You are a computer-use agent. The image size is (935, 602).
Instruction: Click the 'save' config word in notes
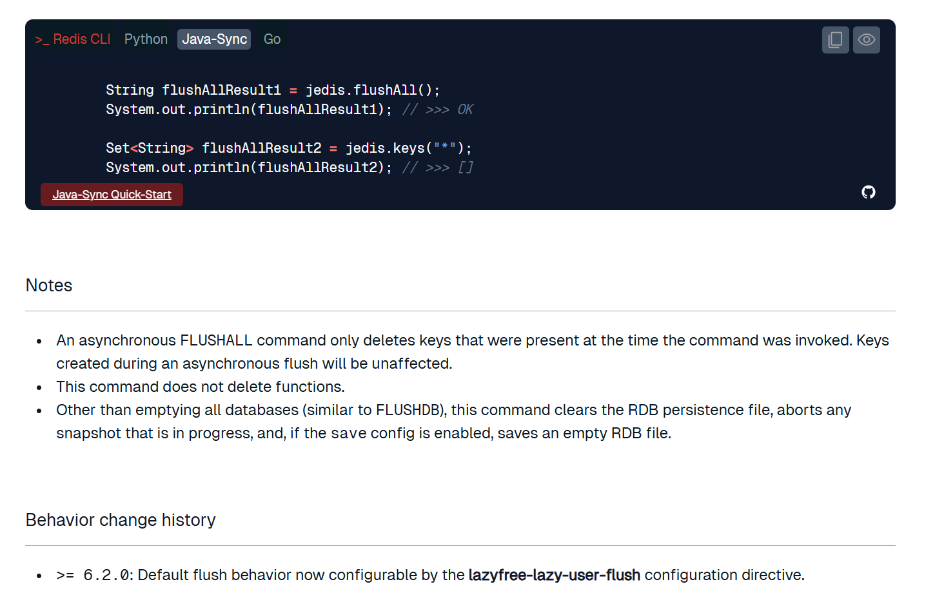click(x=349, y=433)
